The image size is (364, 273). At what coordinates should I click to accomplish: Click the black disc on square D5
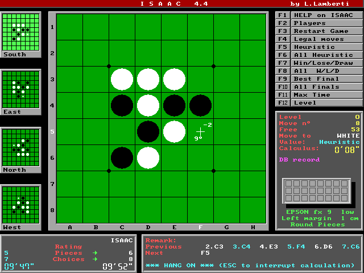pyautogui.click(x=148, y=132)
